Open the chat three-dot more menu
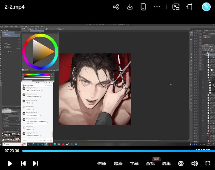 pos(48,141)
